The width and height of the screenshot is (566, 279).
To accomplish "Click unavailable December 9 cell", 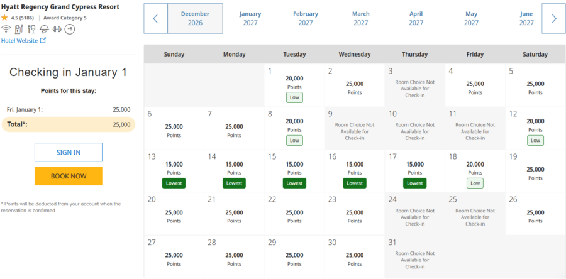I will (355, 128).
